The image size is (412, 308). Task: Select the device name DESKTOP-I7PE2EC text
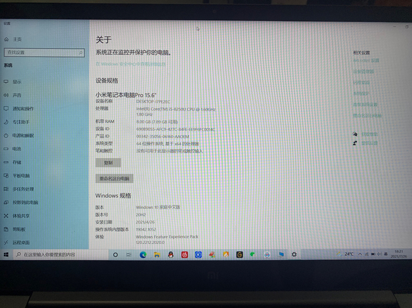pyautogui.click(x=153, y=102)
